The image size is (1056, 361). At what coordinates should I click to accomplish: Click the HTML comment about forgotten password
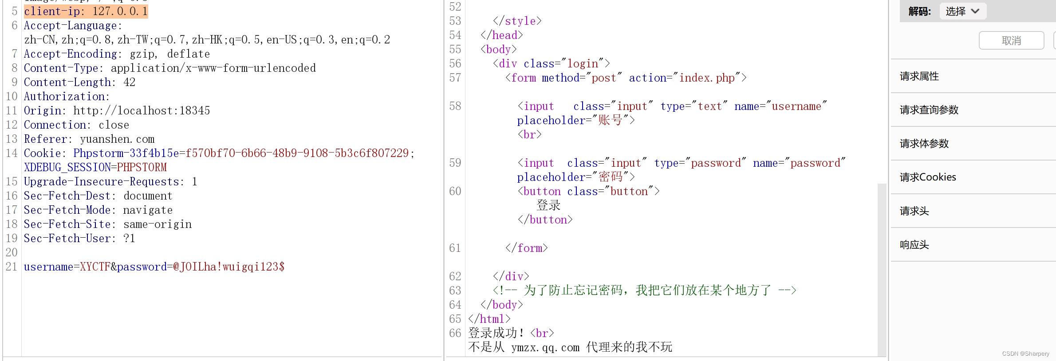click(x=645, y=291)
